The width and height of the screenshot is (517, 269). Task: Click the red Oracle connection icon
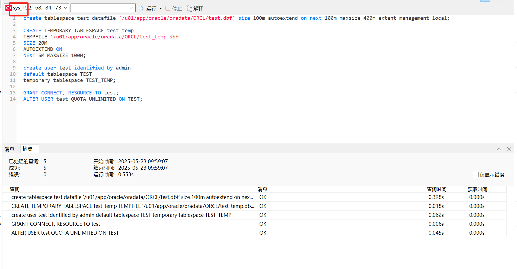[8, 8]
